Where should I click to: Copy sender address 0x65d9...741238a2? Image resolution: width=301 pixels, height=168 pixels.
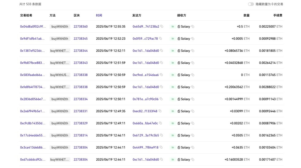[162, 27]
